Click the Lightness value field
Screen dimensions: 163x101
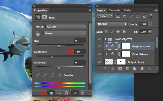pyautogui.click(x=80, y=62)
